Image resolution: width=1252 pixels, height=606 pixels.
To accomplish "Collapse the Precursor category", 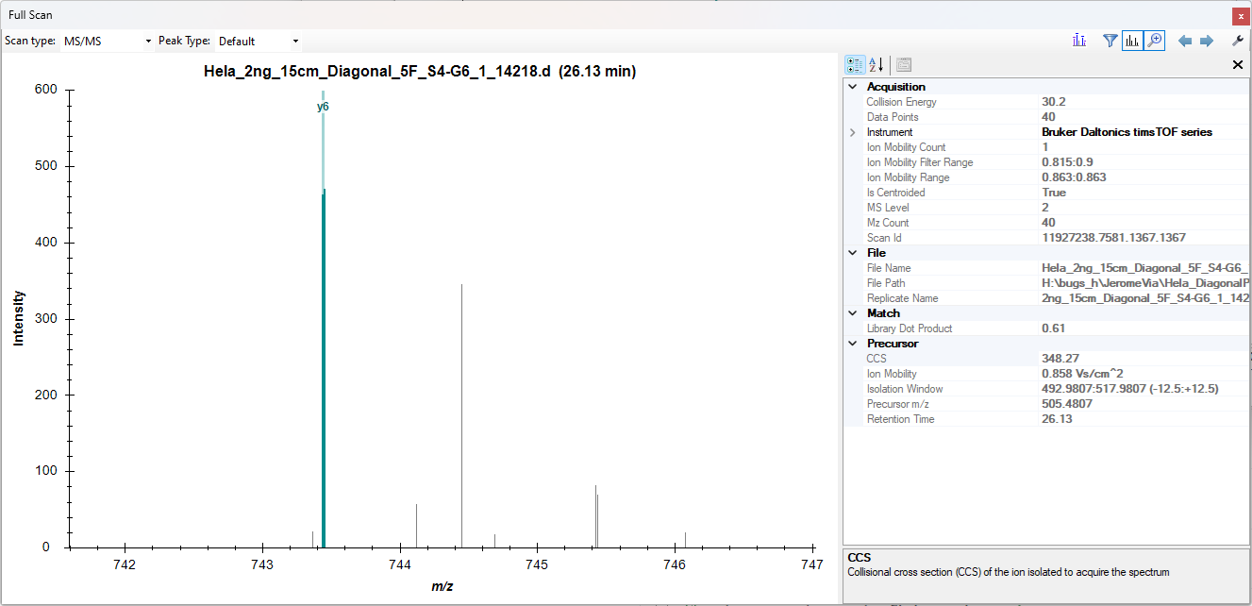I will [x=853, y=344].
